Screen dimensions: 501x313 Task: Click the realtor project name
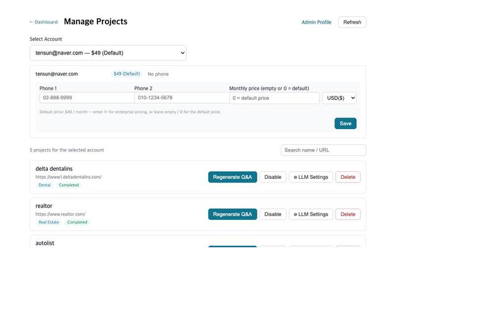tap(44, 206)
